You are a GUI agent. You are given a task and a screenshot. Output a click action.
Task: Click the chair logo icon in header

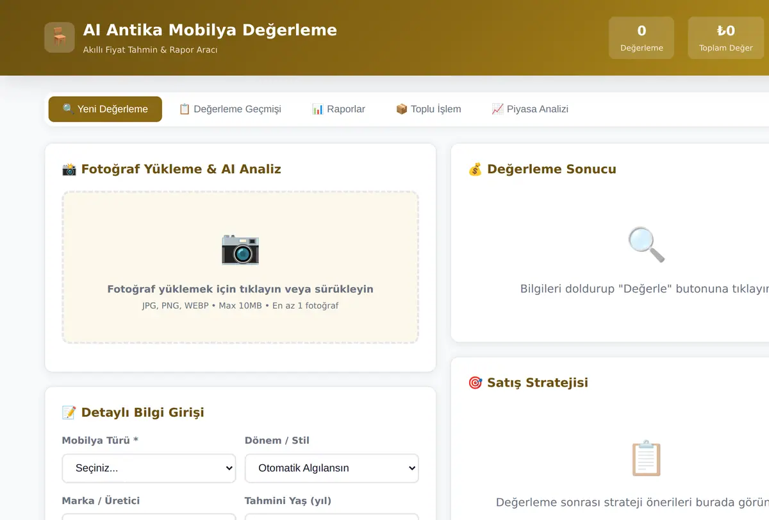coord(60,37)
